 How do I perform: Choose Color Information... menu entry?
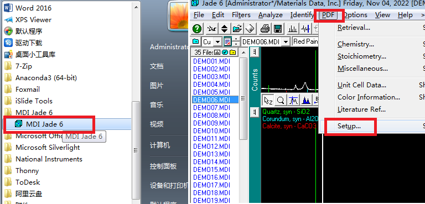coord(369,97)
